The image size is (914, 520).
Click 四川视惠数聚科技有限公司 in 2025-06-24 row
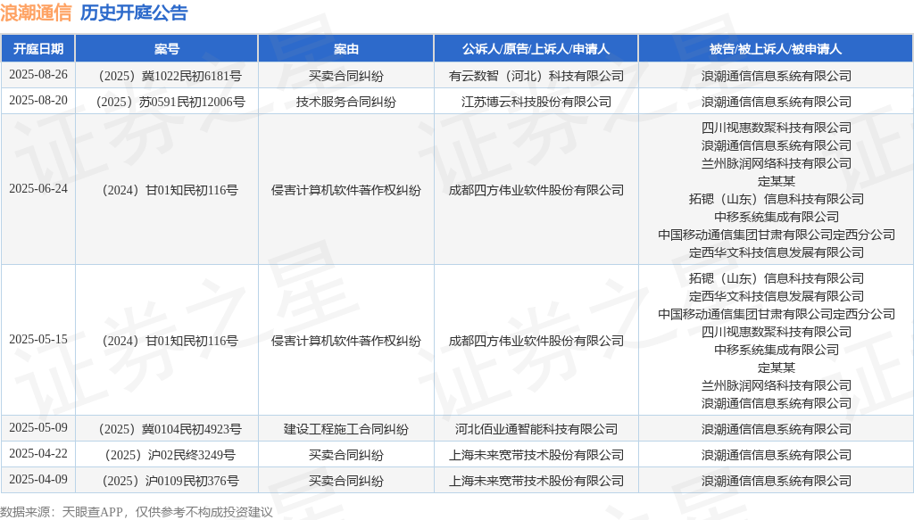[777, 128]
